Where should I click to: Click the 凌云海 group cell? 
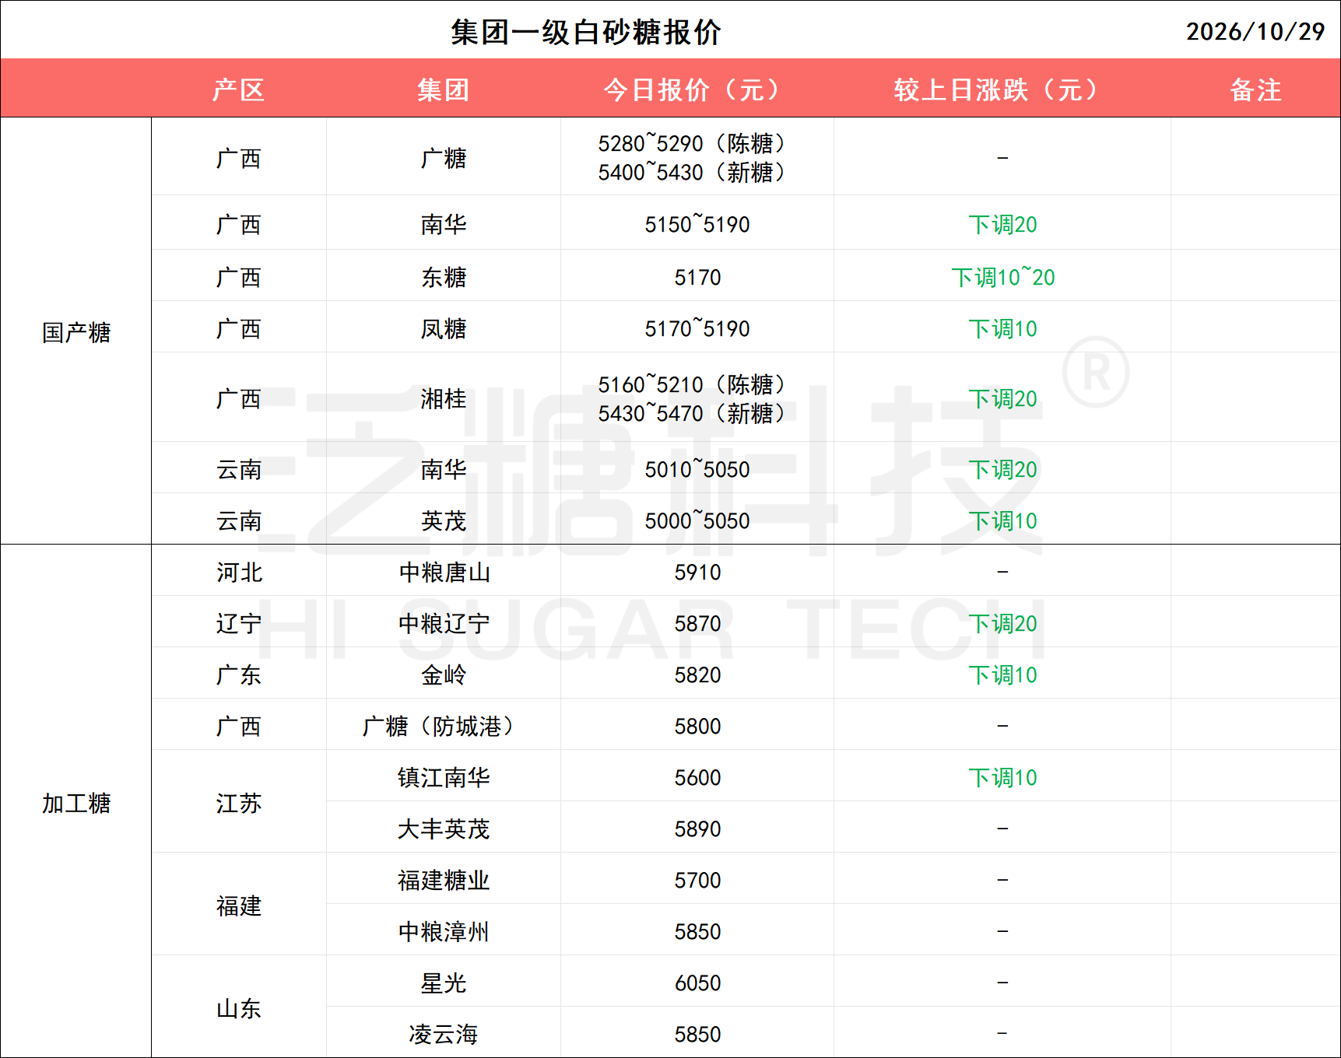pos(444,1034)
